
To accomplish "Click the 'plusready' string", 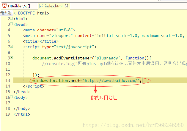I will (x=107, y=58).
